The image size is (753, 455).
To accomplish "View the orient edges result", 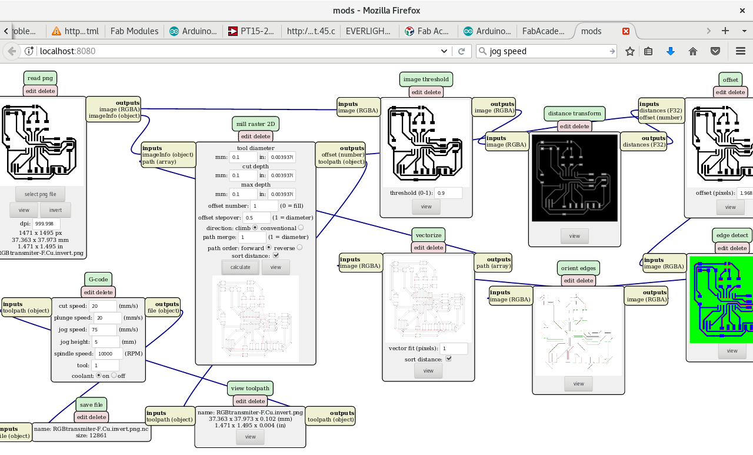I will click(578, 384).
